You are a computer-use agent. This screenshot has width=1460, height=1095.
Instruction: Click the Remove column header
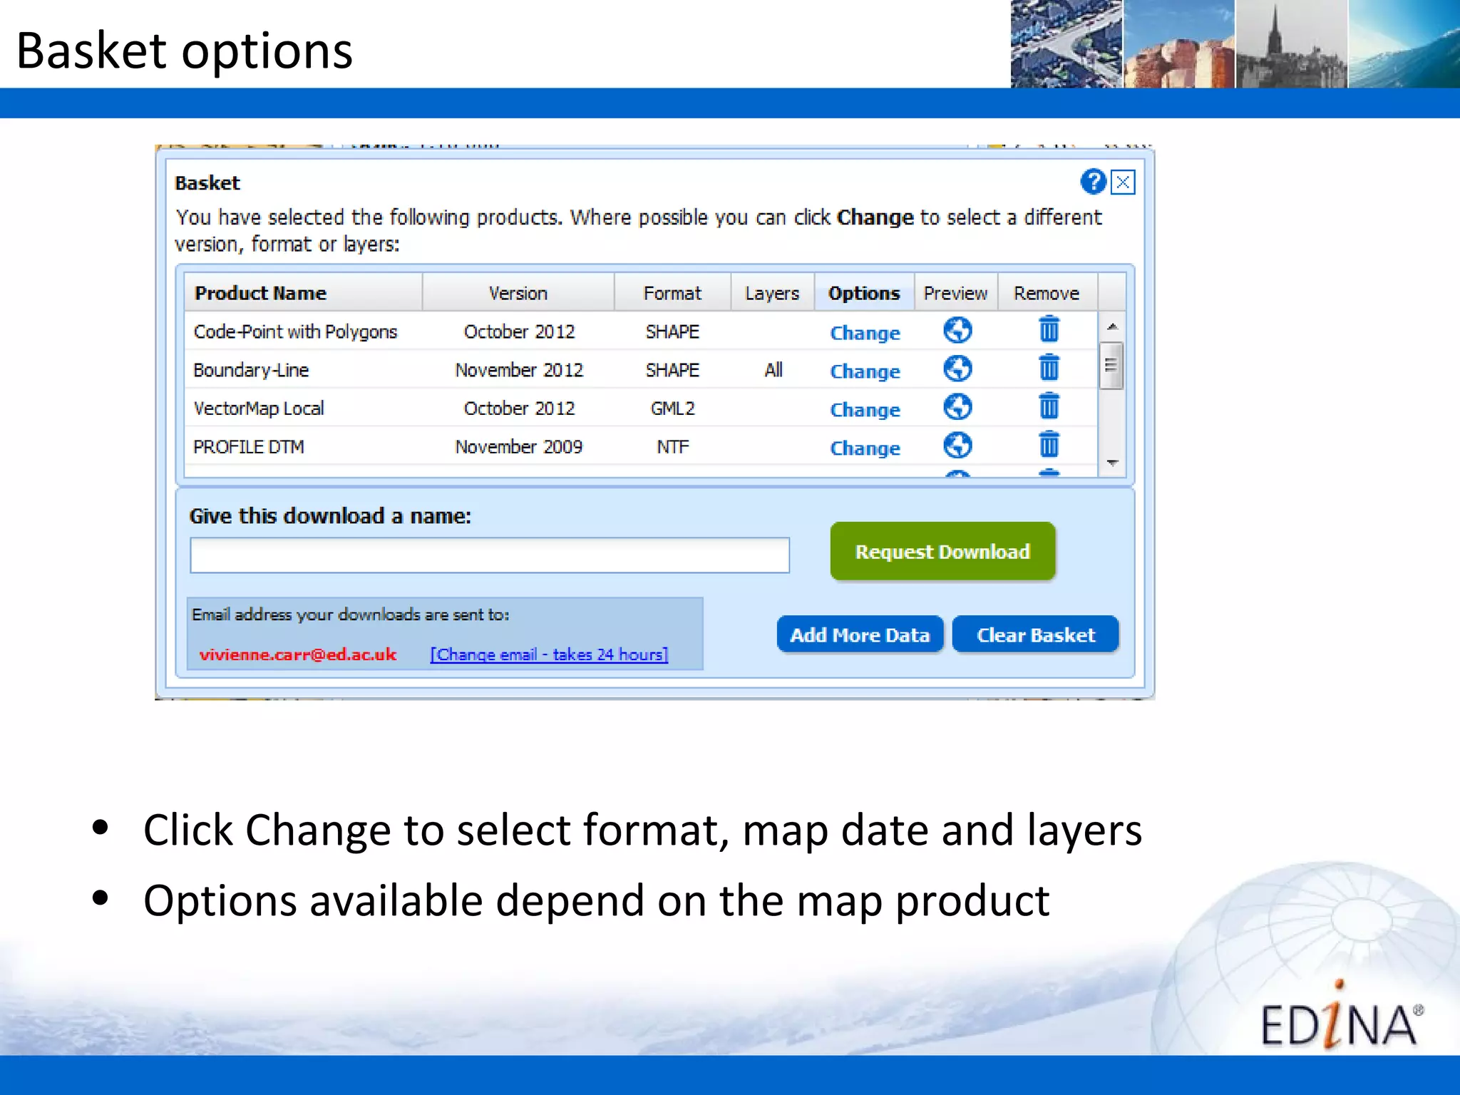tap(1047, 292)
